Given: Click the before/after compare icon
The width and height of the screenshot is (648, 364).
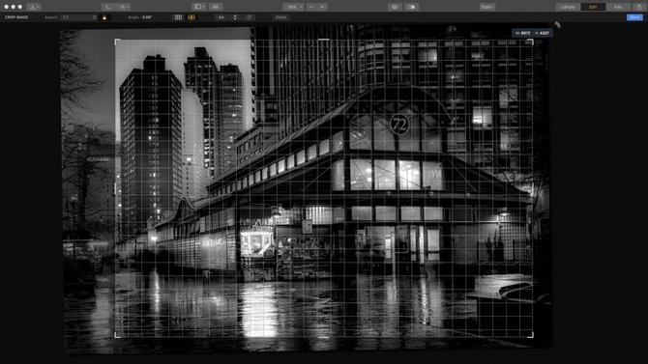Looking at the screenshot, I should (x=412, y=7).
